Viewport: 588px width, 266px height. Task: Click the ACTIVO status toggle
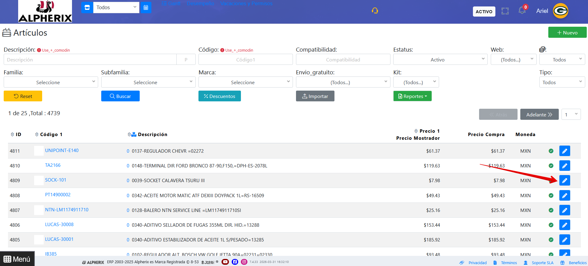pos(484,12)
